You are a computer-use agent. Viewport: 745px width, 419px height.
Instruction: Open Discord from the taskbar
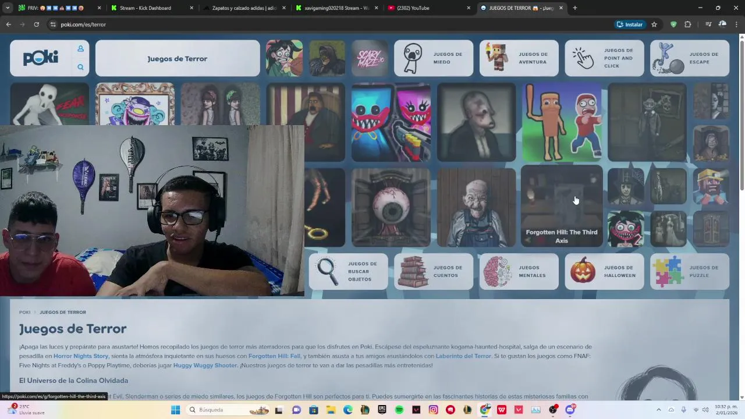tap(570, 410)
